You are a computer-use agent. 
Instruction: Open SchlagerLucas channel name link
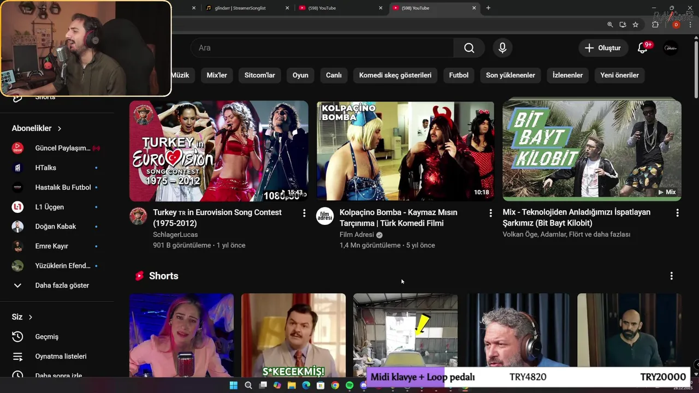tap(175, 235)
